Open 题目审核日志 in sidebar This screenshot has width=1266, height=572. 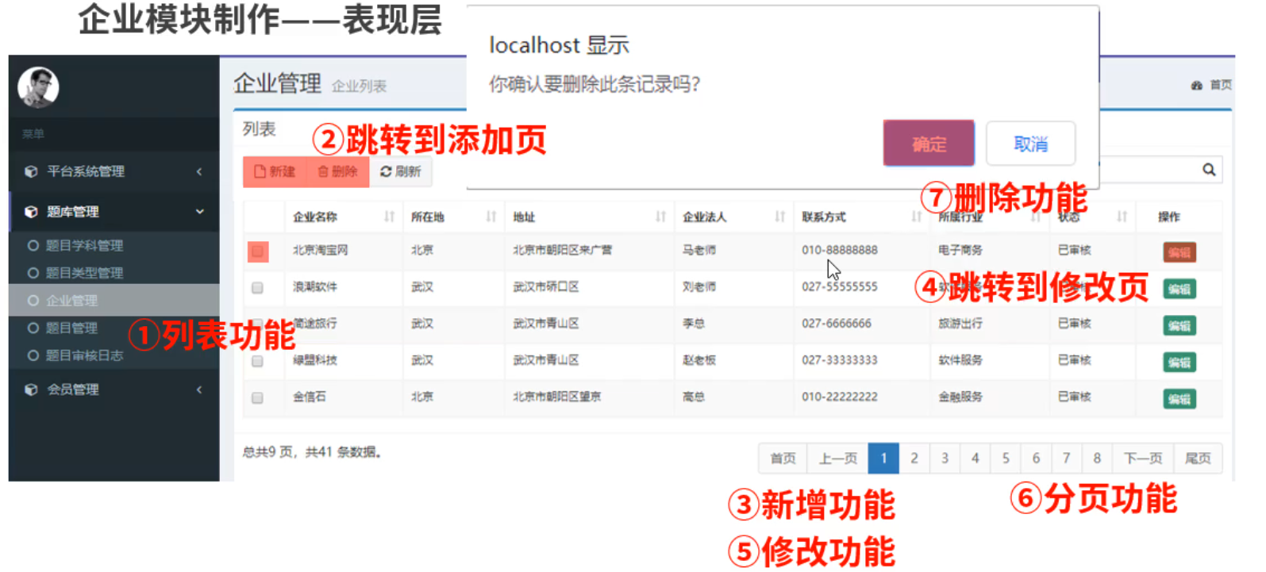tap(84, 355)
